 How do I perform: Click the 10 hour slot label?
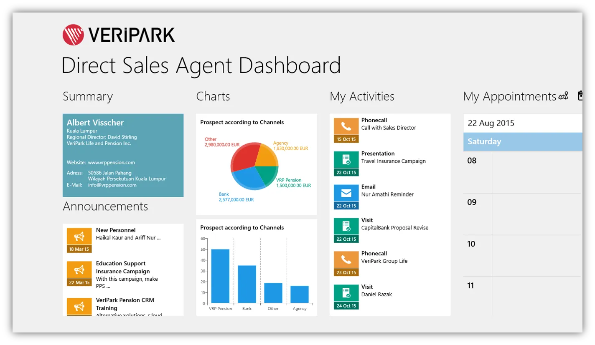pos(471,244)
